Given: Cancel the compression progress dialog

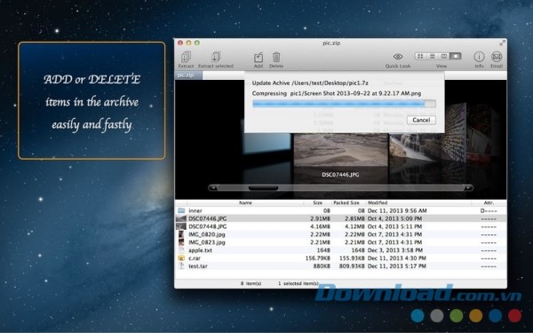Looking at the screenshot, I should 421,120.
